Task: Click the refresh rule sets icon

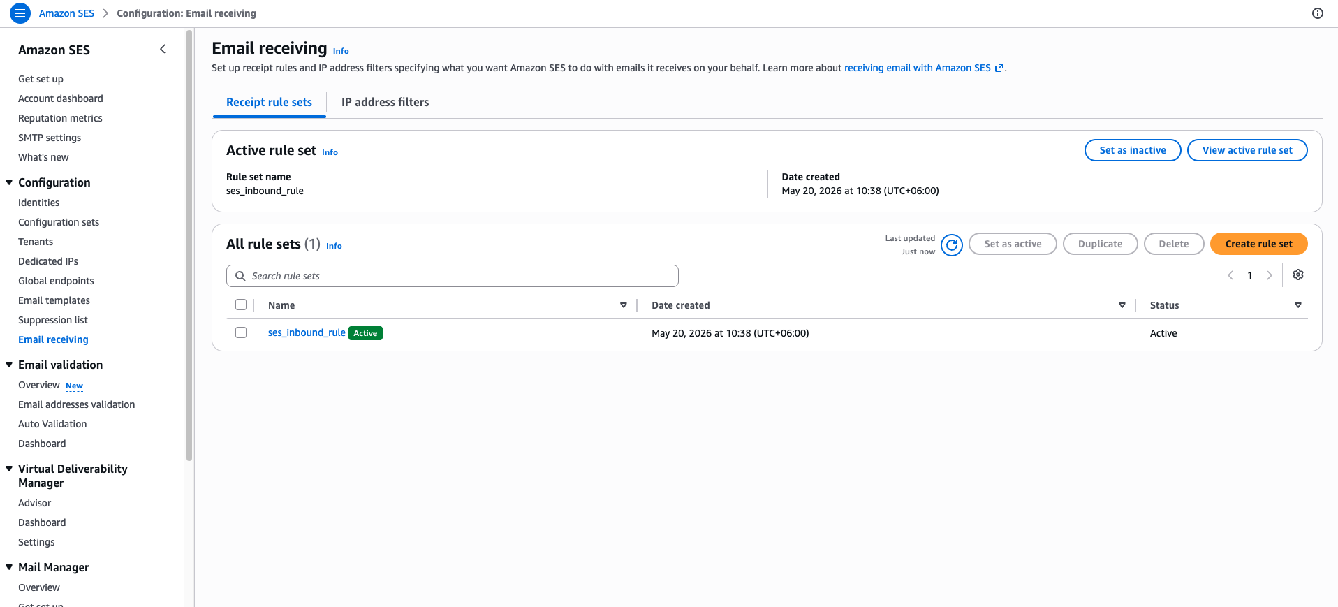Action: pyautogui.click(x=952, y=244)
